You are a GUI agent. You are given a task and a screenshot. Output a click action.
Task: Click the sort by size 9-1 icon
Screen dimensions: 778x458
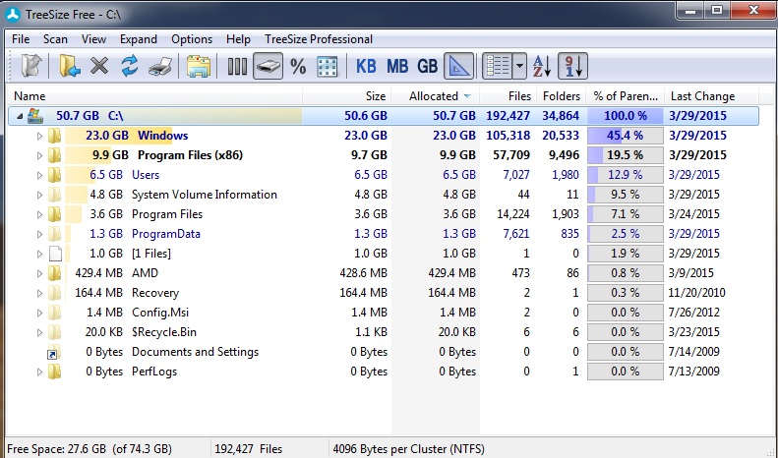(x=575, y=67)
